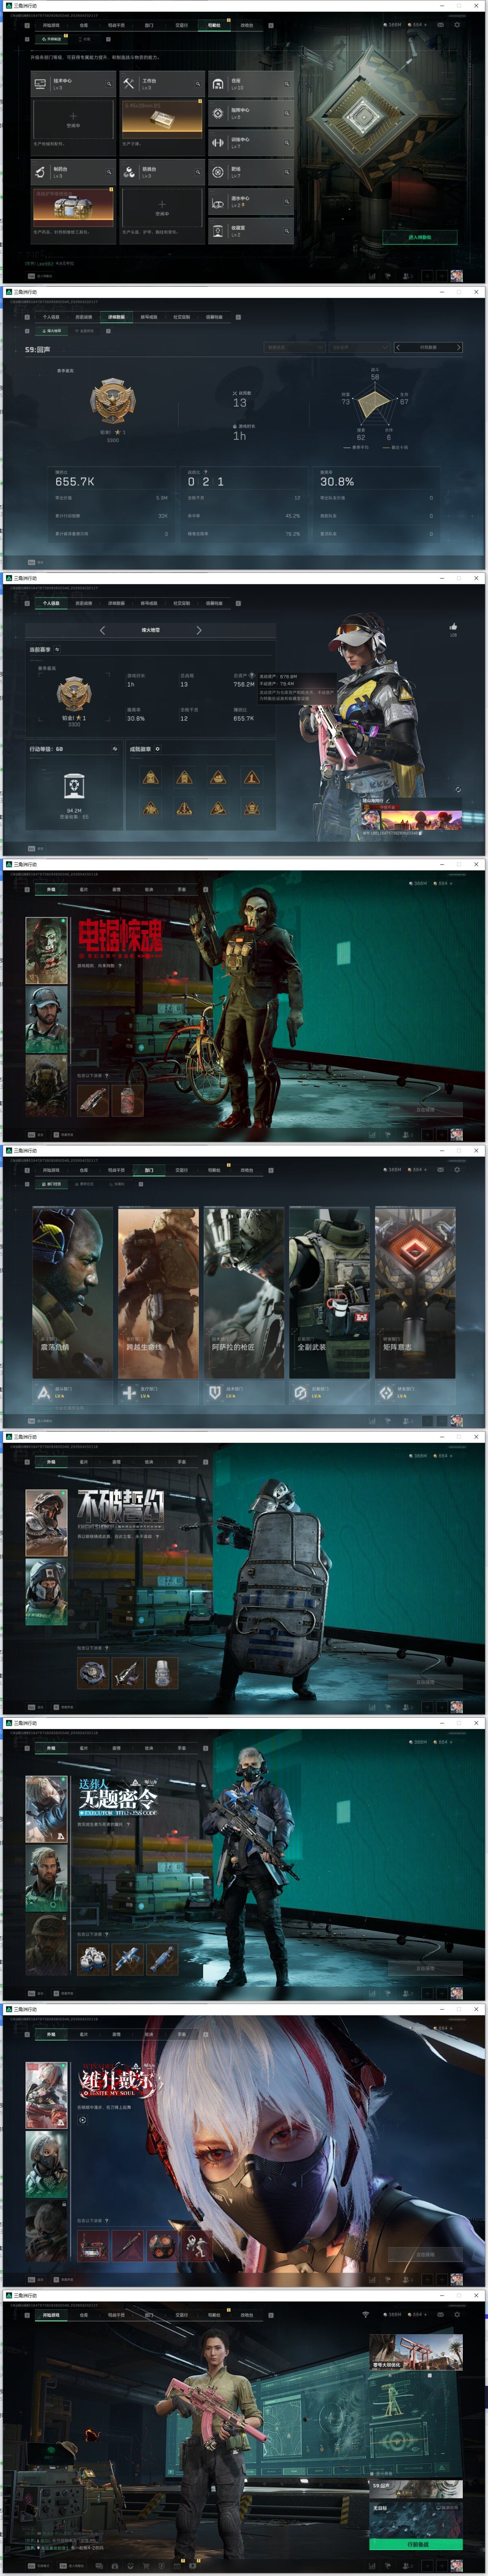
Task: Open the mail icon on the hideout screen
Action: (440, 25)
